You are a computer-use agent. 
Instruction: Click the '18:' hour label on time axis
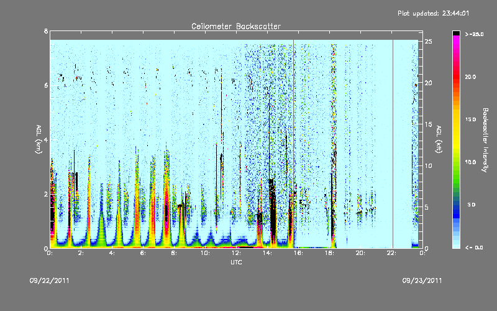click(329, 253)
